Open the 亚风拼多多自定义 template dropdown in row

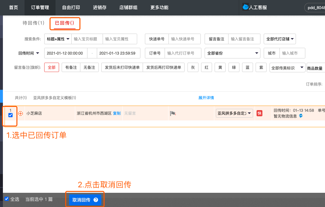pos(234,113)
